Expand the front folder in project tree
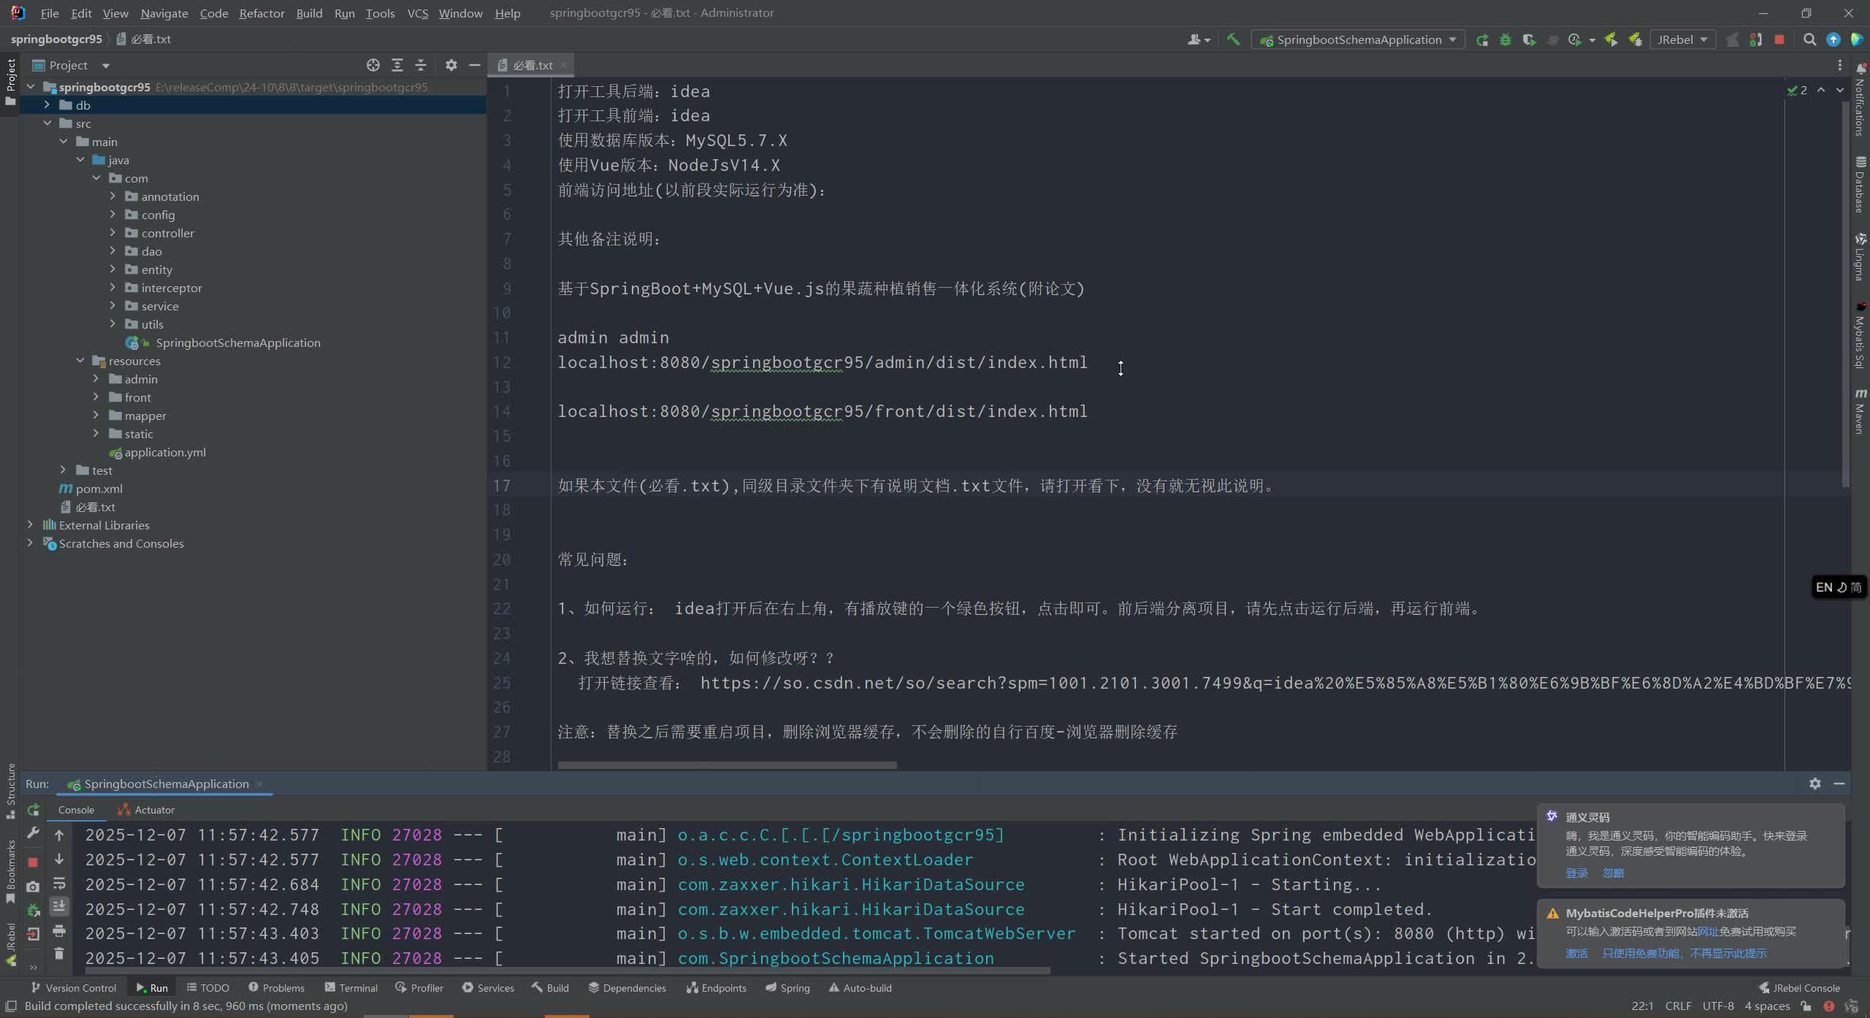Screen dimensions: 1870x1018 tap(96, 397)
